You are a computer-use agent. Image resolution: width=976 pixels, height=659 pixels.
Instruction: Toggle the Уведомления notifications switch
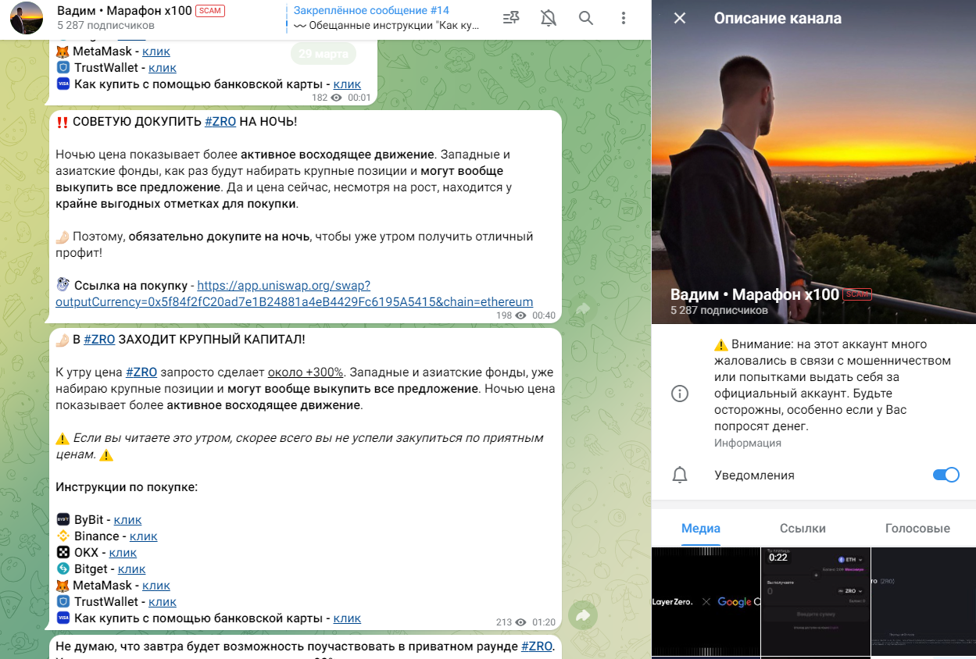pos(946,475)
